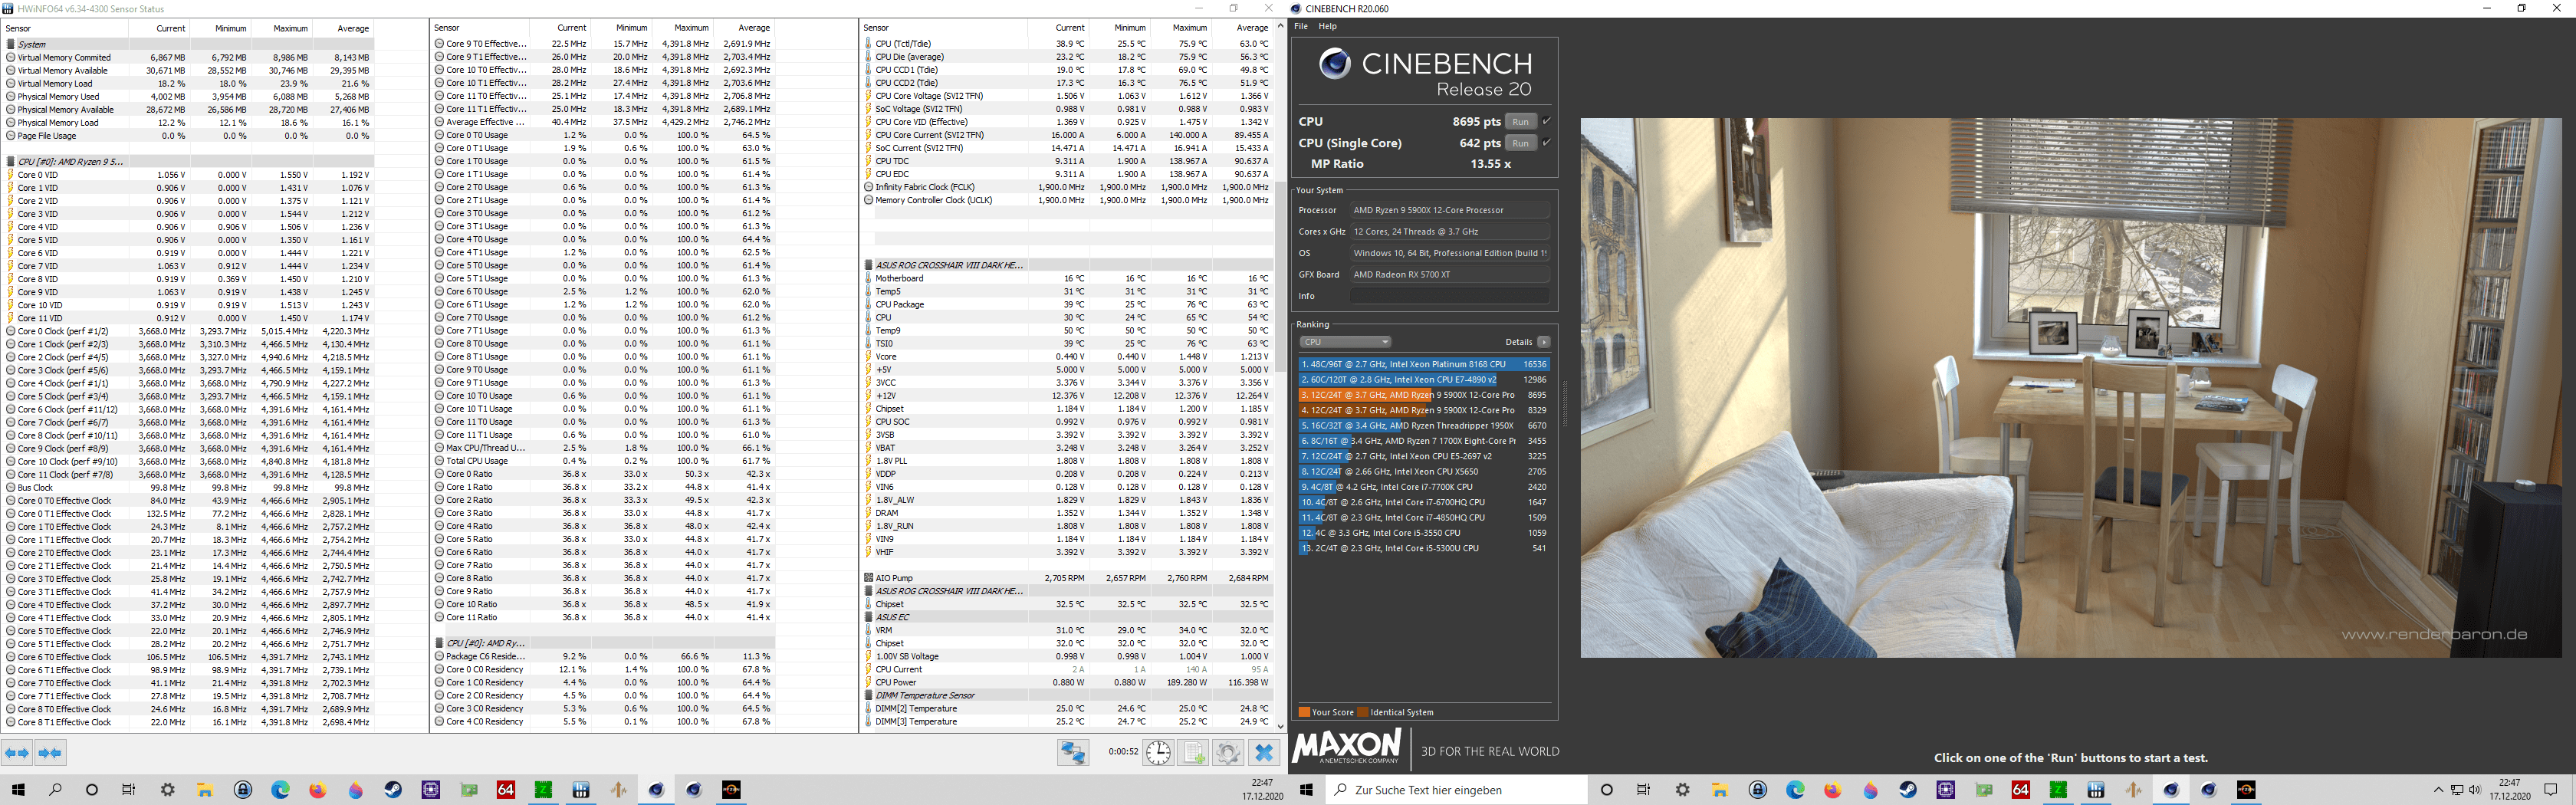Click the Info field in Cinebench

1450,296
